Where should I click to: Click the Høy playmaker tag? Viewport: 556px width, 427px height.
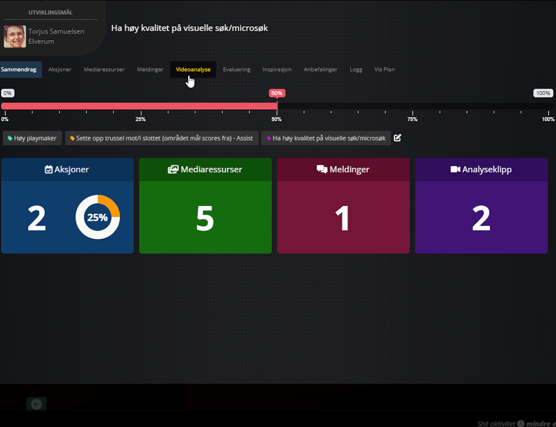(33, 138)
